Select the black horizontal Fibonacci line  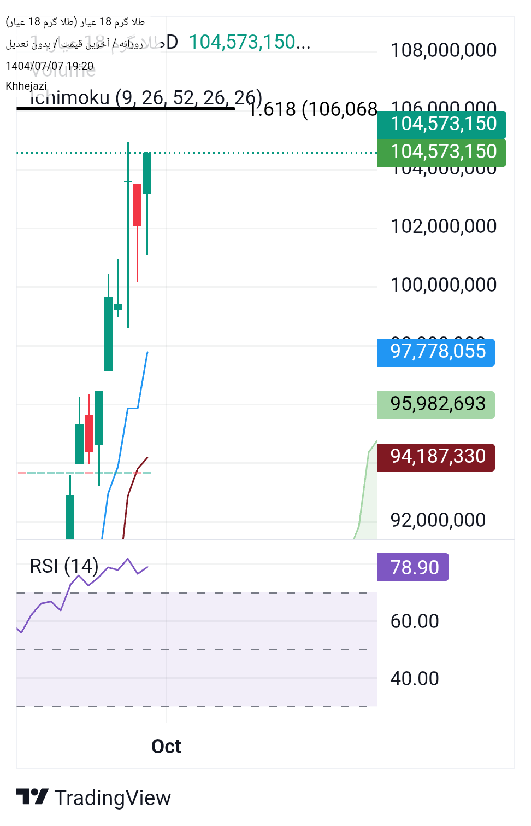126,109
